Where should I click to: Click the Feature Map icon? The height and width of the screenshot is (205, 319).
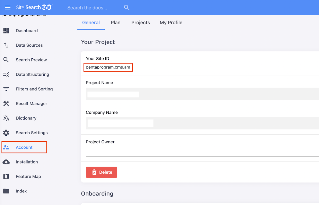coord(6,177)
